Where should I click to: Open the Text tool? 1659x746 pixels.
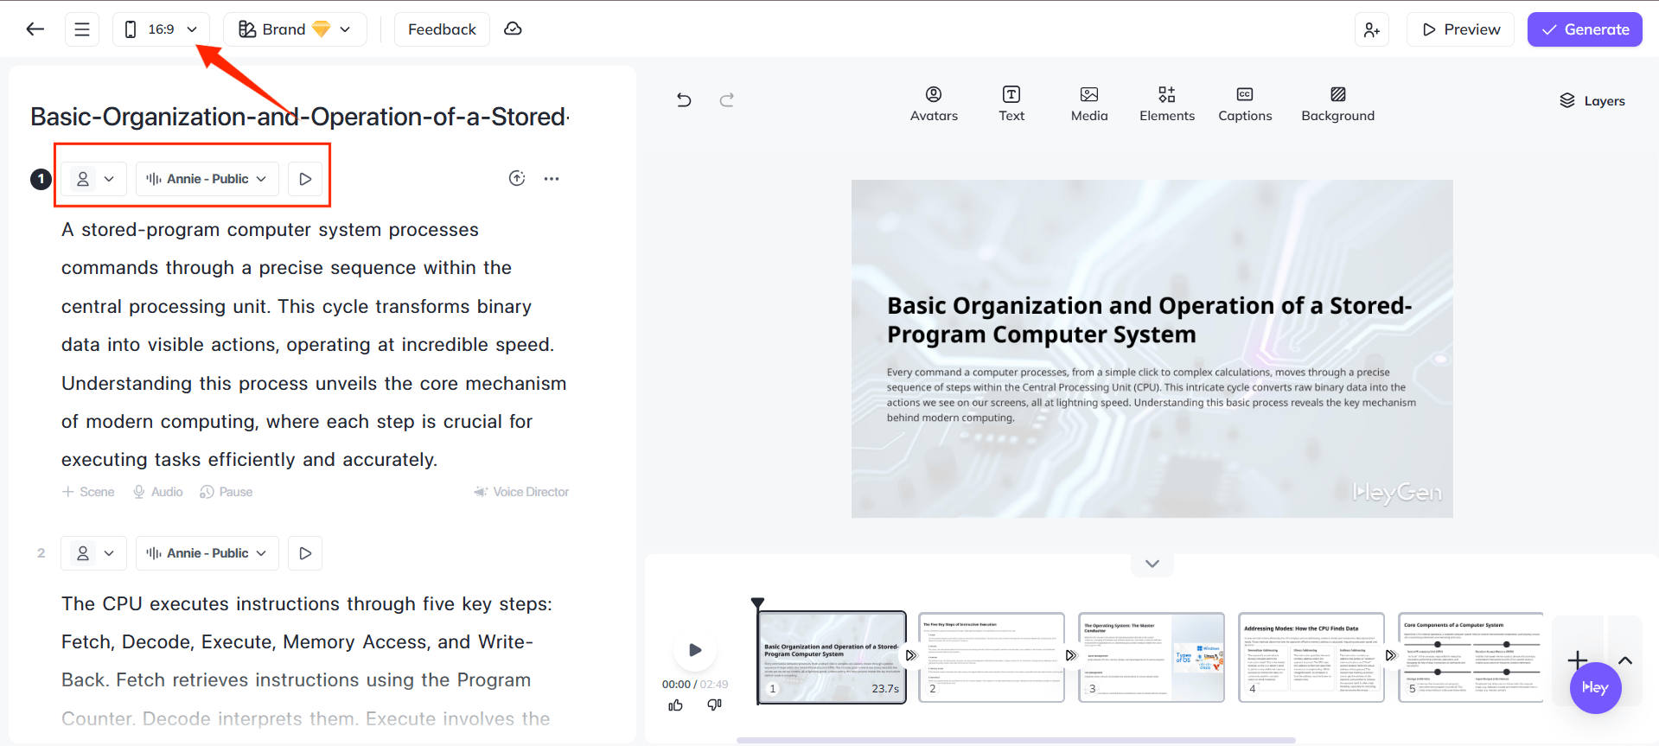click(x=1011, y=104)
